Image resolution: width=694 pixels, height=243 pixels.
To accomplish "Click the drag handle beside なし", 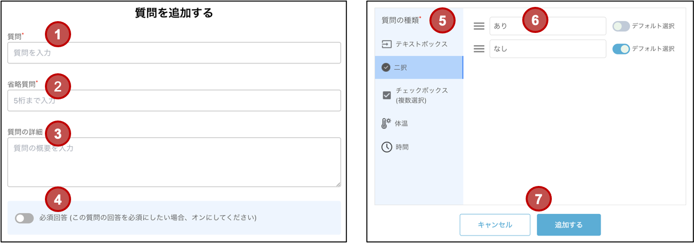I will (x=478, y=49).
